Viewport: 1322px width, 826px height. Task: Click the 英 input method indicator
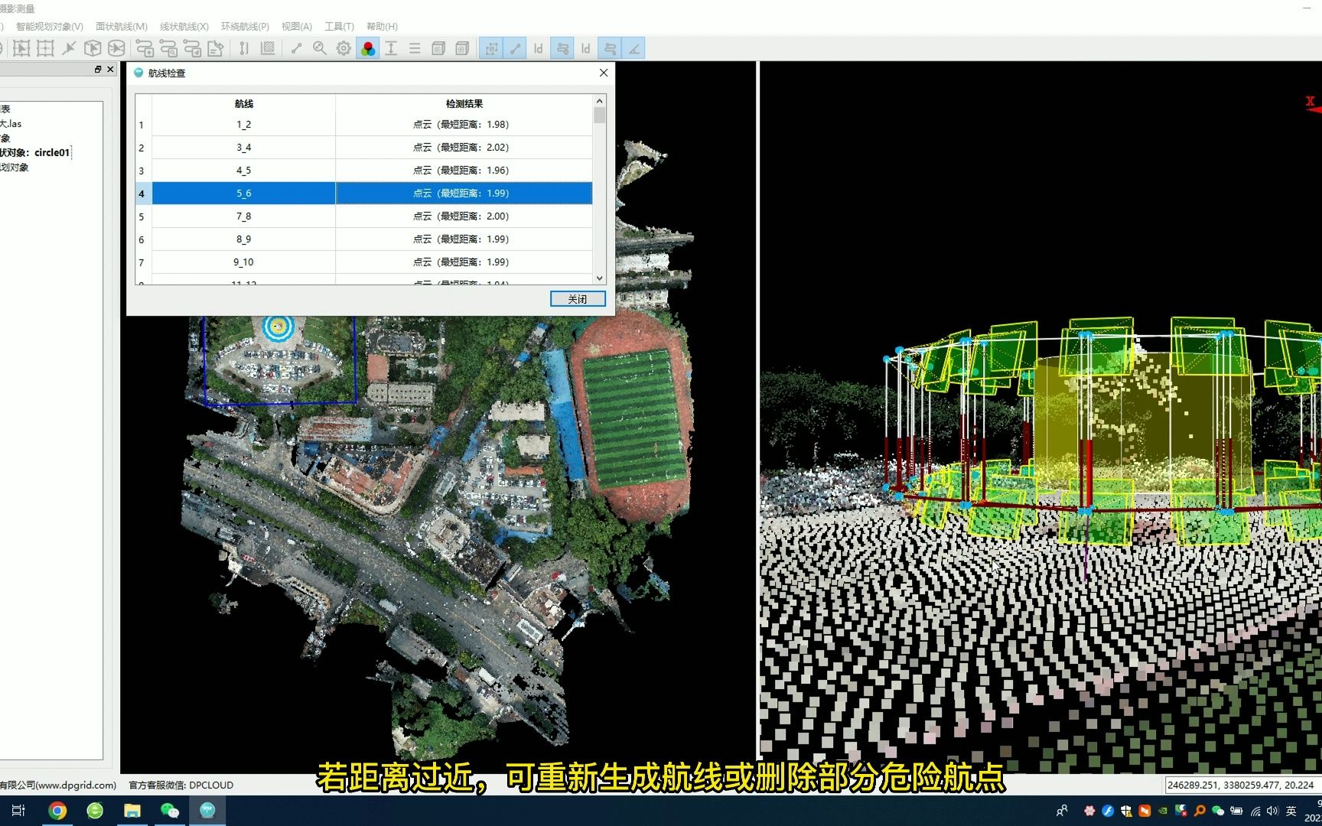1291,811
